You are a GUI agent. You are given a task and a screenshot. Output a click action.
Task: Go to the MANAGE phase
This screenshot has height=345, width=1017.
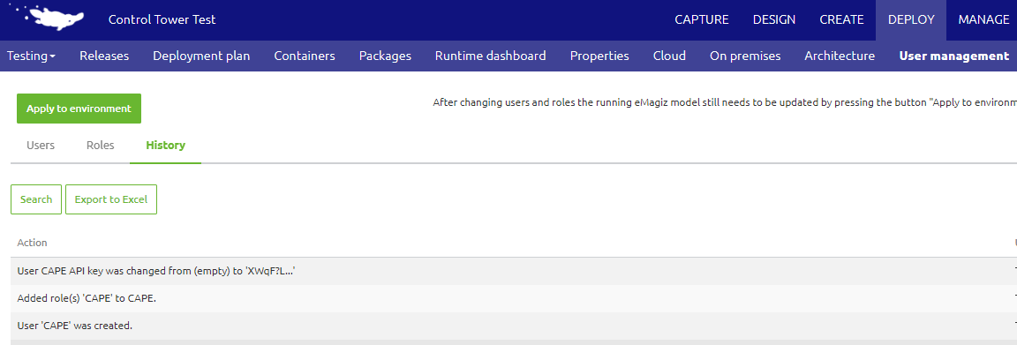click(x=983, y=19)
